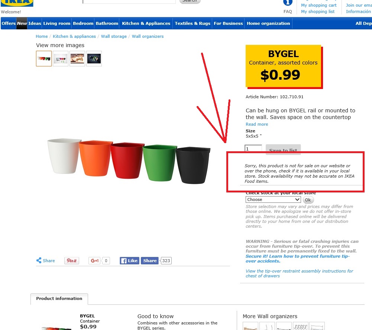View the second product thumbnail image
Viewport: 372px width, 330px height.
61,59
